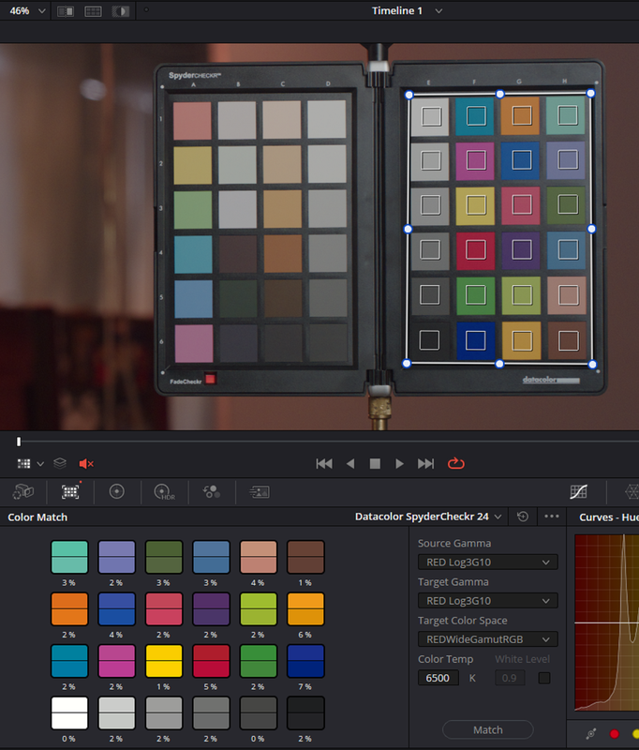Open the Curves palette icon
Screen dimensions: 639x750
click(578, 491)
